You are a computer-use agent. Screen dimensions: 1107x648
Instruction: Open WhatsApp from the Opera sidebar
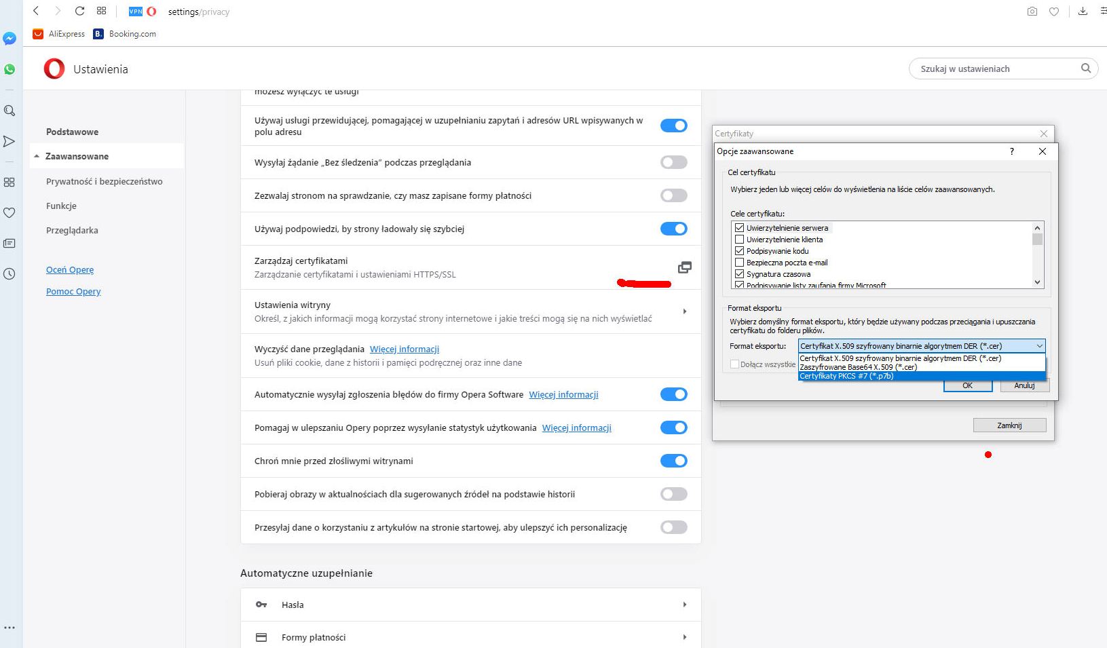pos(10,69)
